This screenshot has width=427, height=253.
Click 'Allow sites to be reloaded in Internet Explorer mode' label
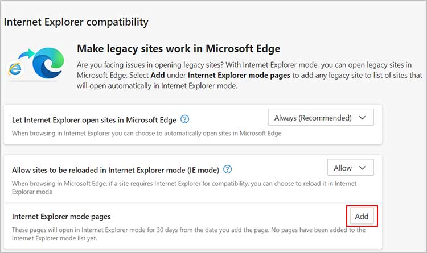[x=116, y=170]
